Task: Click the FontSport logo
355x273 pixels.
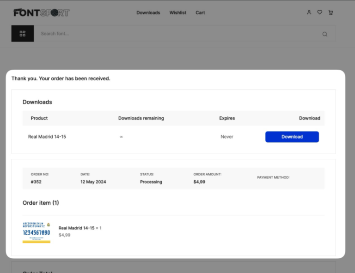Action: pos(41,12)
